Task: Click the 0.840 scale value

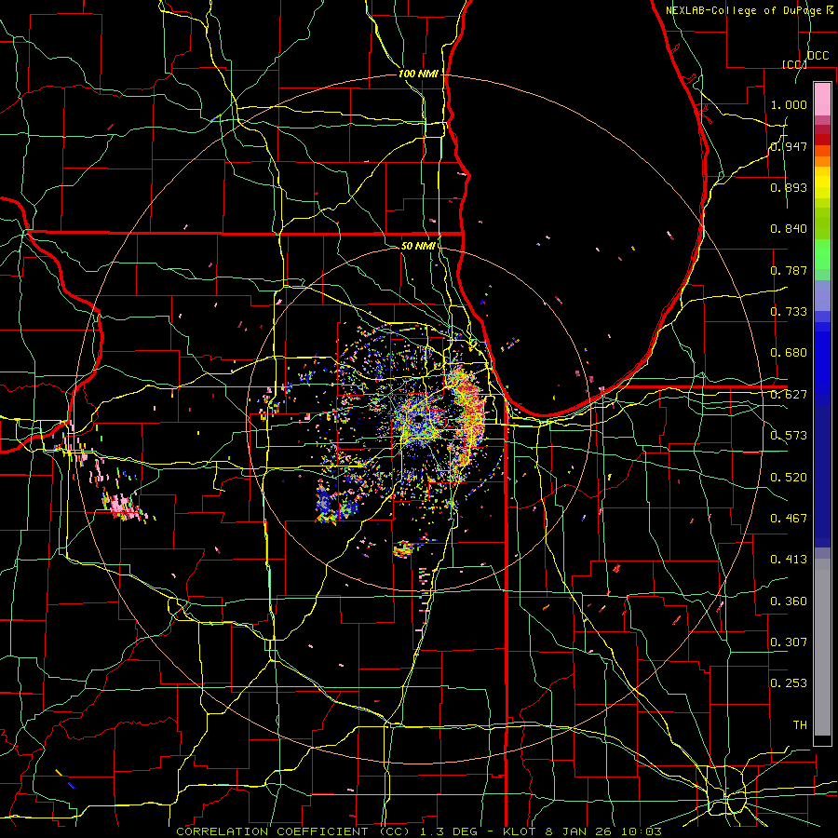Action: pyautogui.click(x=789, y=229)
